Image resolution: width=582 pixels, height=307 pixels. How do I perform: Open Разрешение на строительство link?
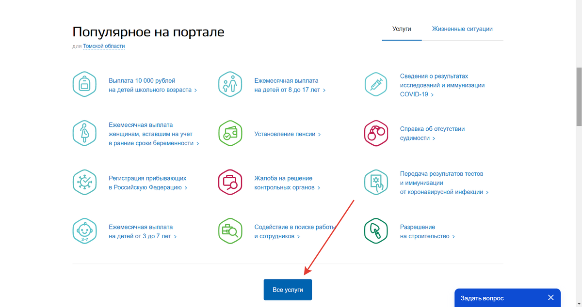click(x=427, y=232)
